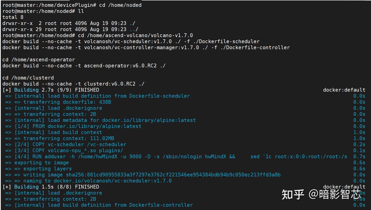This screenshot has width=371, height=210.
Task: Click the 'cd /home/clusterd' line
Action: click(28, 78)
